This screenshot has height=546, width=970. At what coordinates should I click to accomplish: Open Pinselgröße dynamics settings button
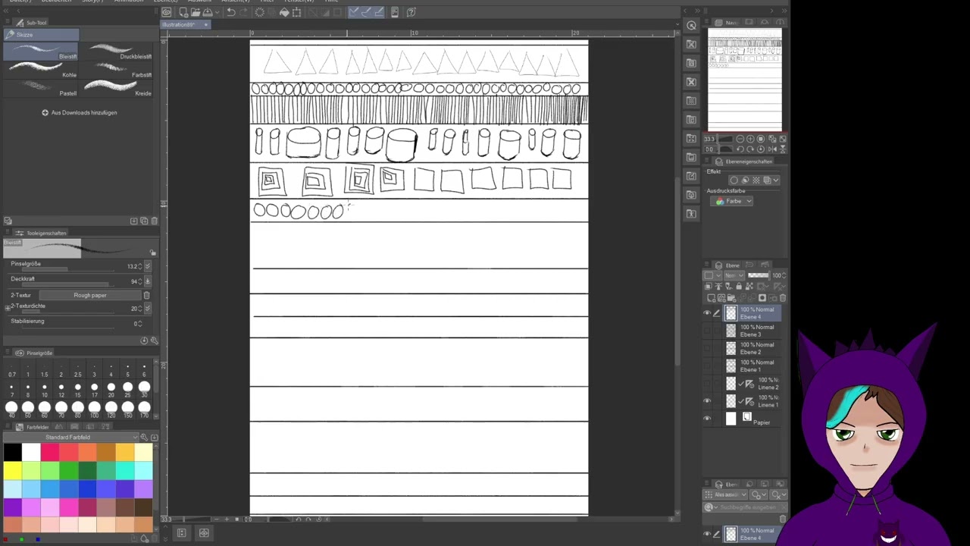pos(148,266)
